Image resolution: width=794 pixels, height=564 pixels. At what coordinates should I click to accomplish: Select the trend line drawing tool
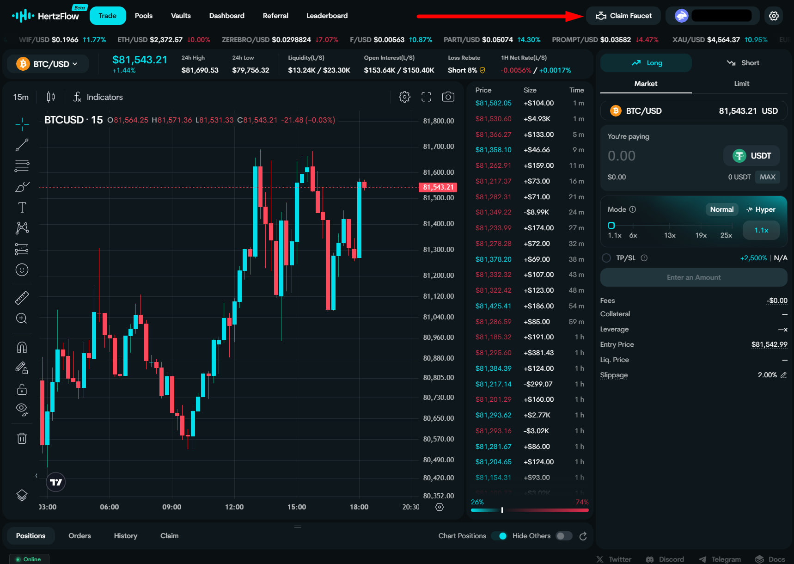tap(22, 145)
